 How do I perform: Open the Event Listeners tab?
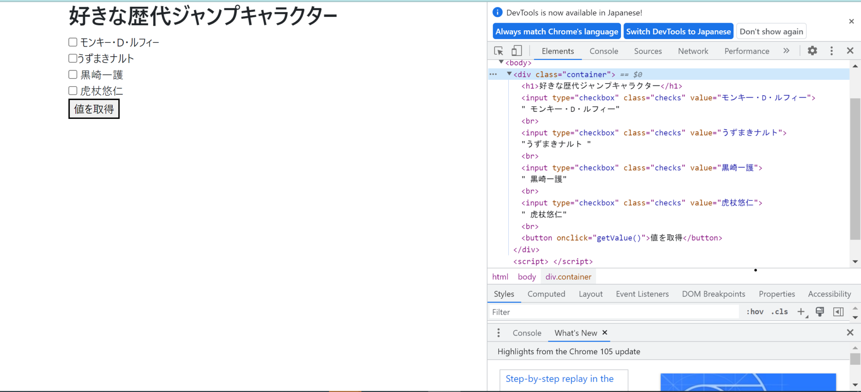[x=642, y=294]
